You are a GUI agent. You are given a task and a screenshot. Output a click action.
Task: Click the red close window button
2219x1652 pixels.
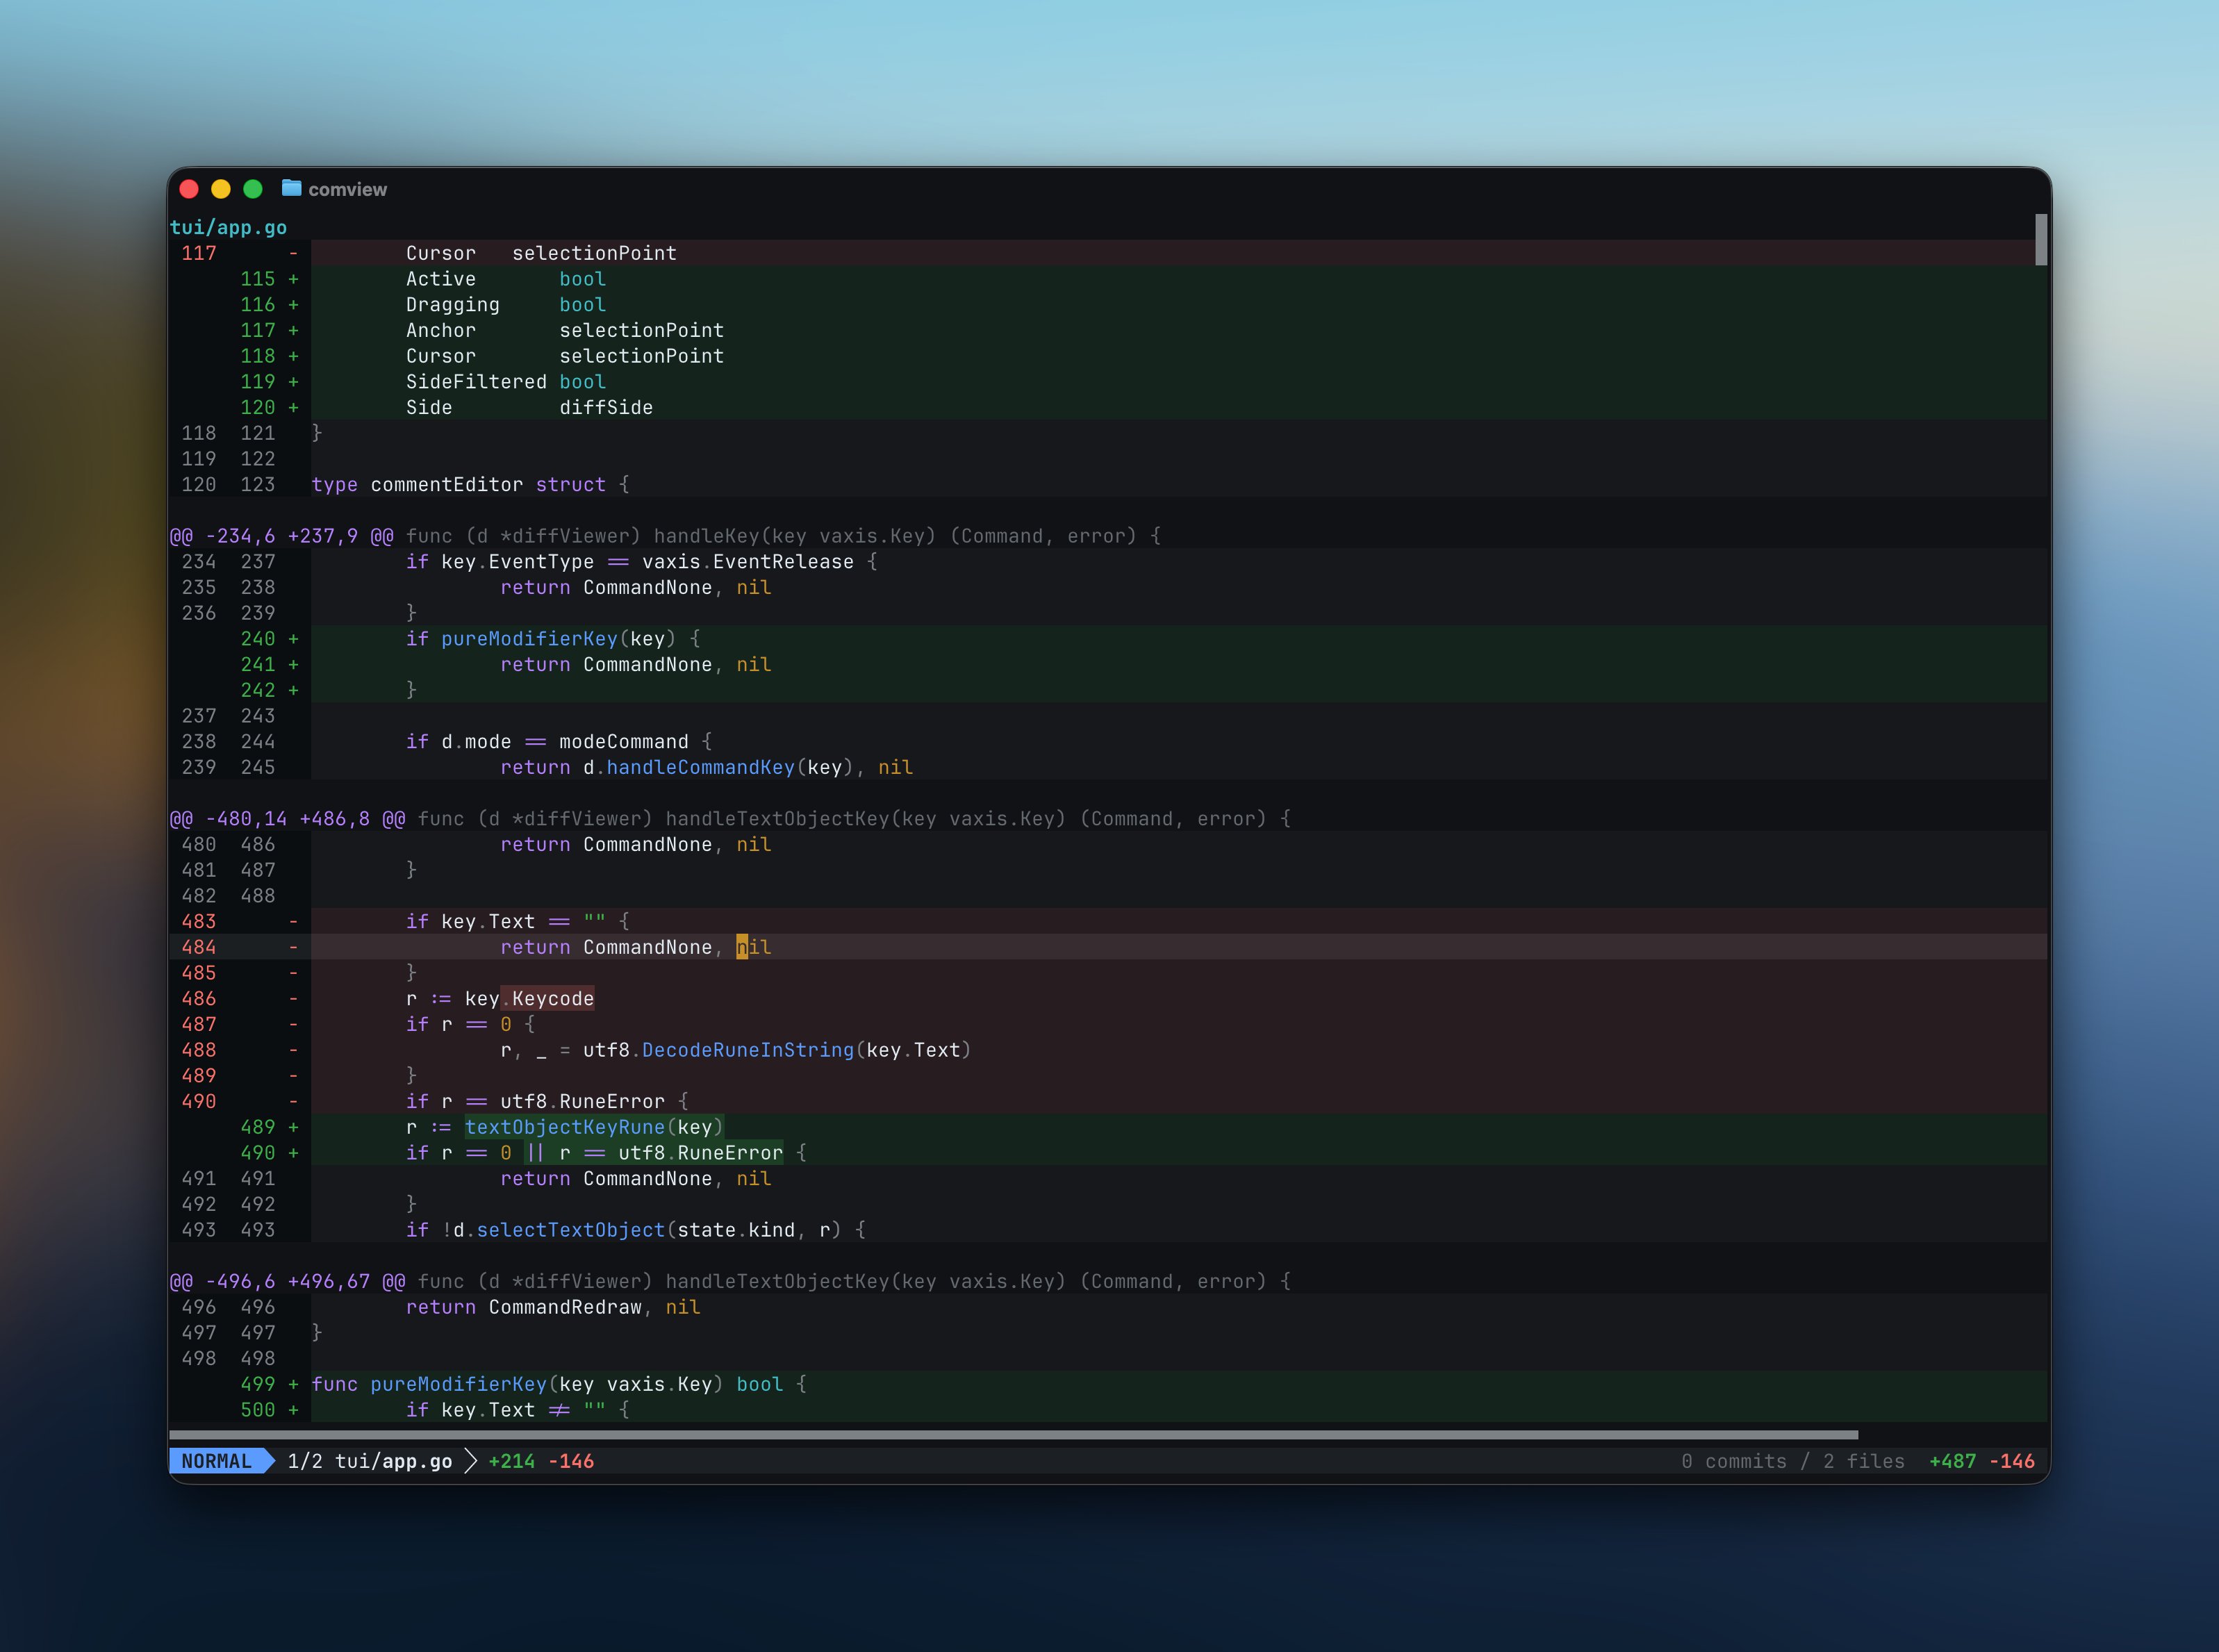(x=189, y=189)
